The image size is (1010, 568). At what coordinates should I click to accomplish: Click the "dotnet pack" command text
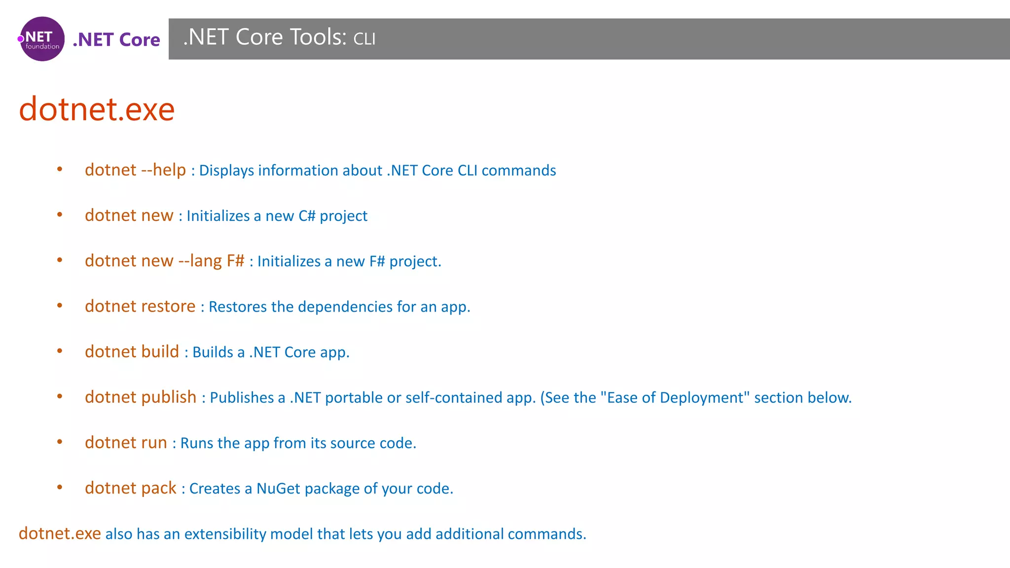point(130,488)
